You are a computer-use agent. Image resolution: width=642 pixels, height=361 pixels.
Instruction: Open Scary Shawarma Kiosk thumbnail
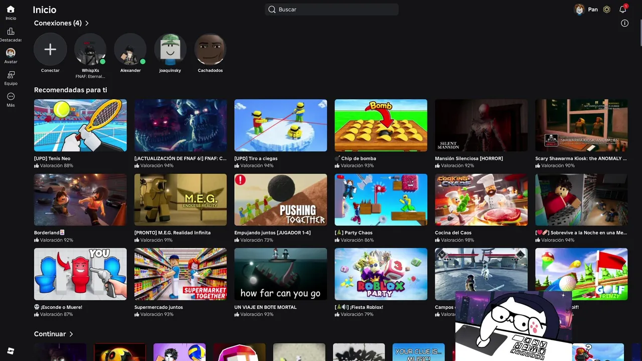(581, 125)
